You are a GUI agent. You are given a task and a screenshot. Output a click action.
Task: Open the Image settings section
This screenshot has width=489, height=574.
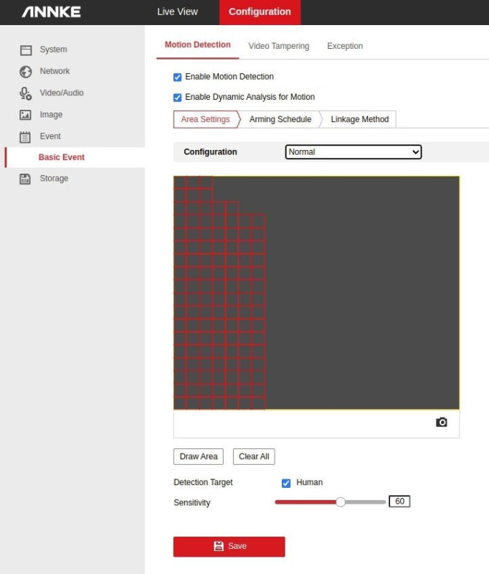click(x=51, y=115)
